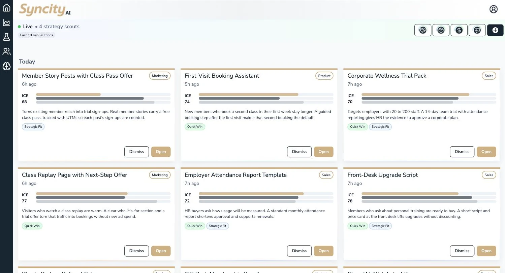Open Employer Attendance Report Template card

323,251
